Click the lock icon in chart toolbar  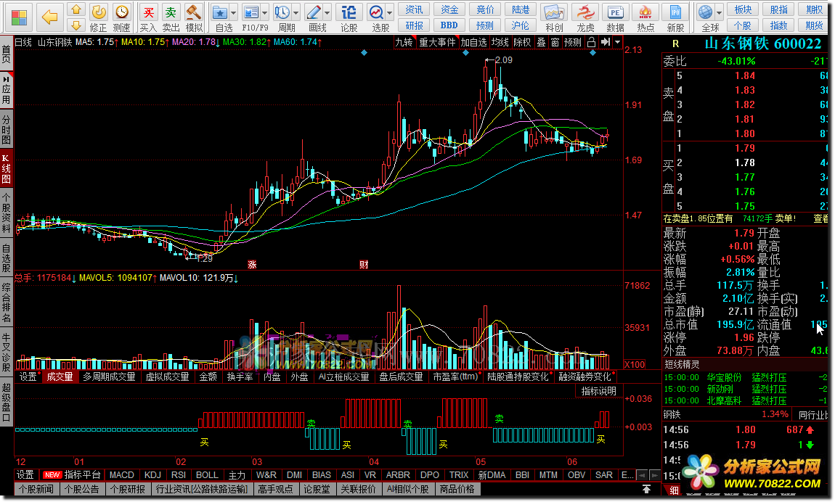591,42
